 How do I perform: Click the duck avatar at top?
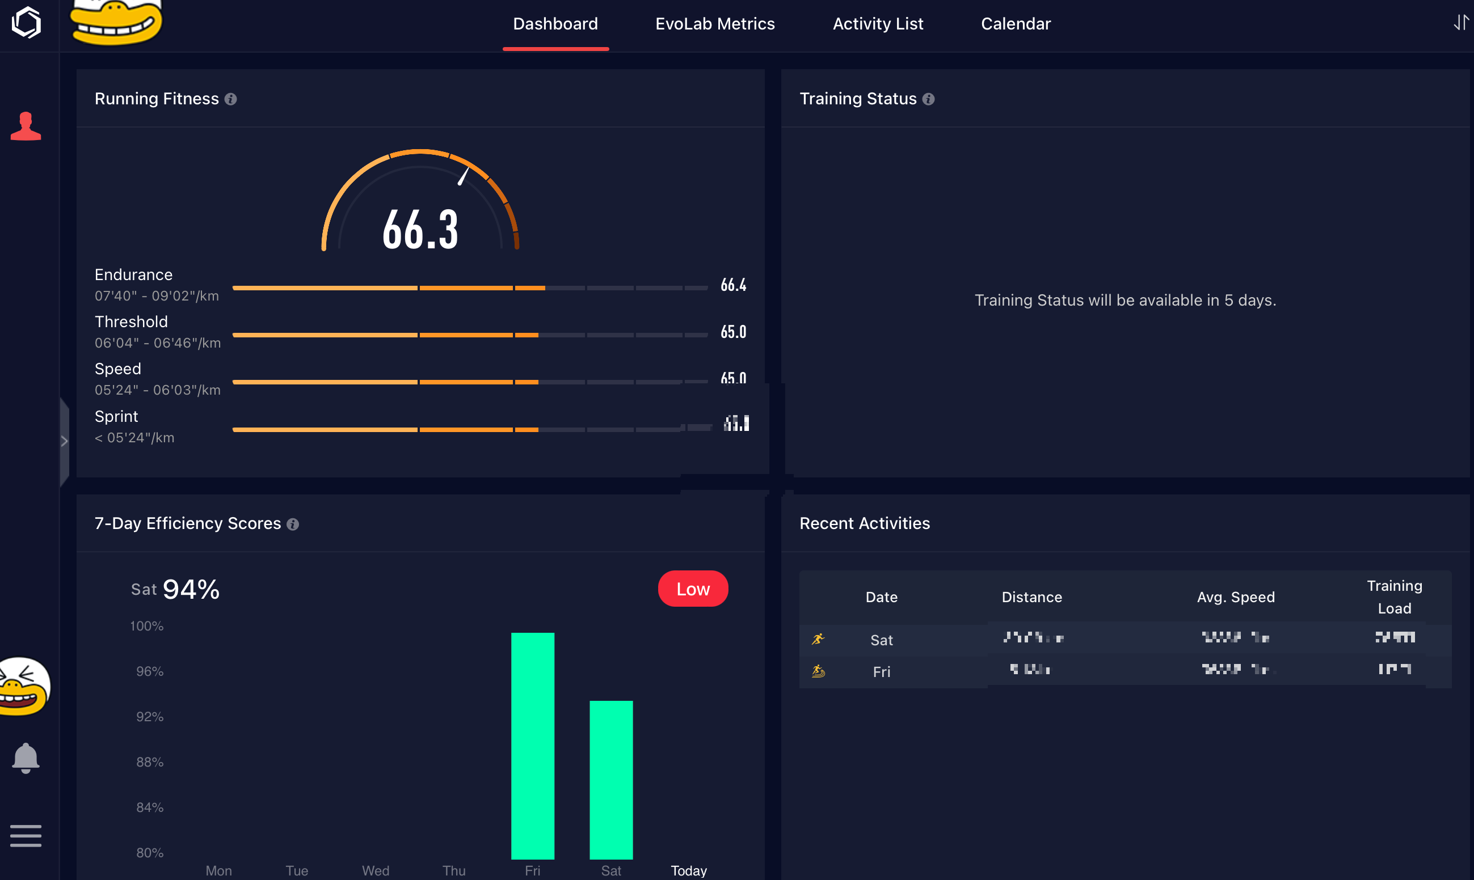(116, 23)
